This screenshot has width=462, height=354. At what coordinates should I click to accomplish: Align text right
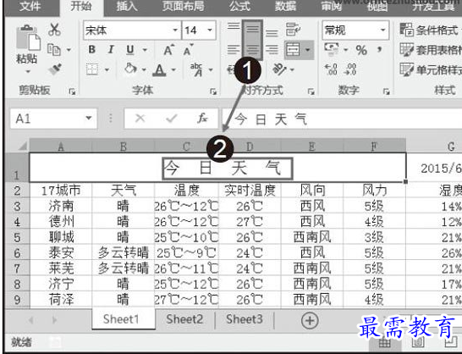point(272,49)
